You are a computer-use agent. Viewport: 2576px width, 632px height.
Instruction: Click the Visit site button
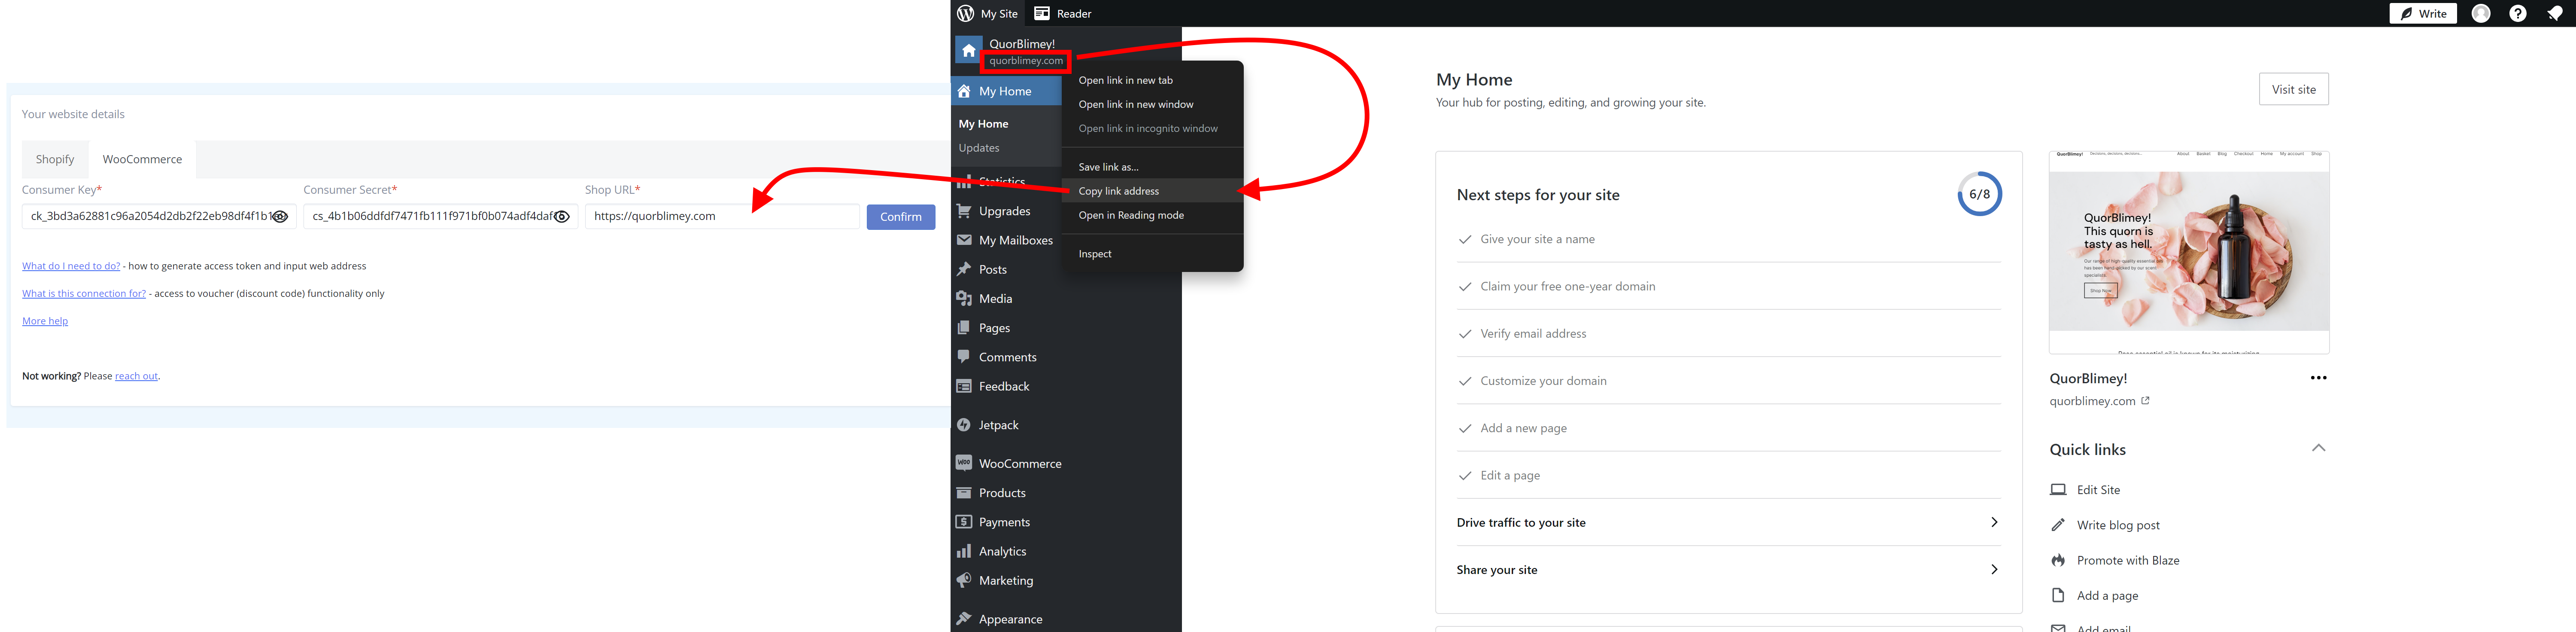tap(2293, 89)
